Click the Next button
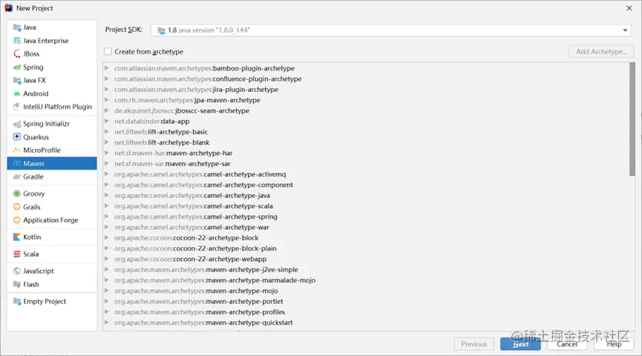 pyautogui.click(x=520, y=344)
